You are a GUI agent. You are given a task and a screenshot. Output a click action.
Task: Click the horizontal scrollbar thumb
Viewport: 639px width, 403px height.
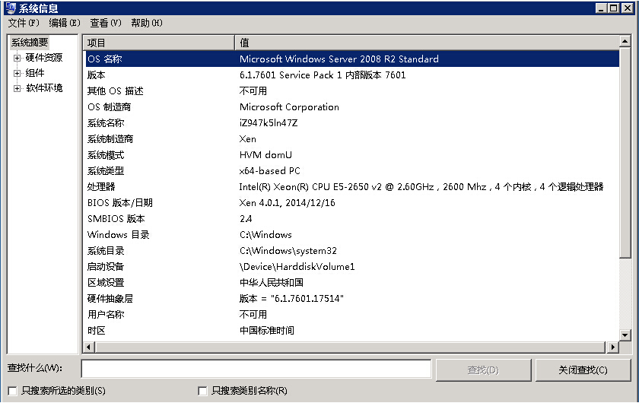point(350,347)
